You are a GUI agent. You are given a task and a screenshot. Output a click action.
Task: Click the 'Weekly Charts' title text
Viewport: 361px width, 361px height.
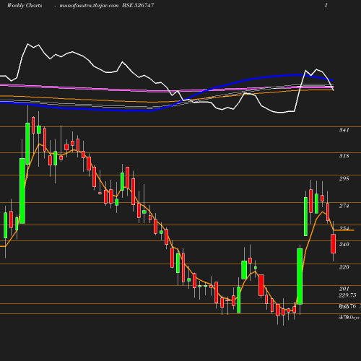[x=25, y=6]
